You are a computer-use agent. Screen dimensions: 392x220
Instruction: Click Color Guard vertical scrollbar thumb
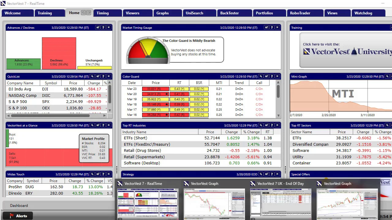(278, 91)
